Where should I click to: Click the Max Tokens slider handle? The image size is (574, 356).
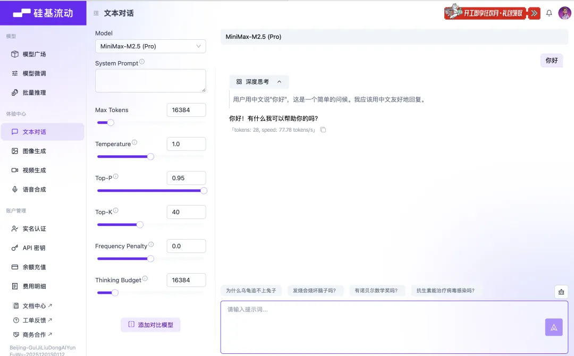click(x=111, y=123)
